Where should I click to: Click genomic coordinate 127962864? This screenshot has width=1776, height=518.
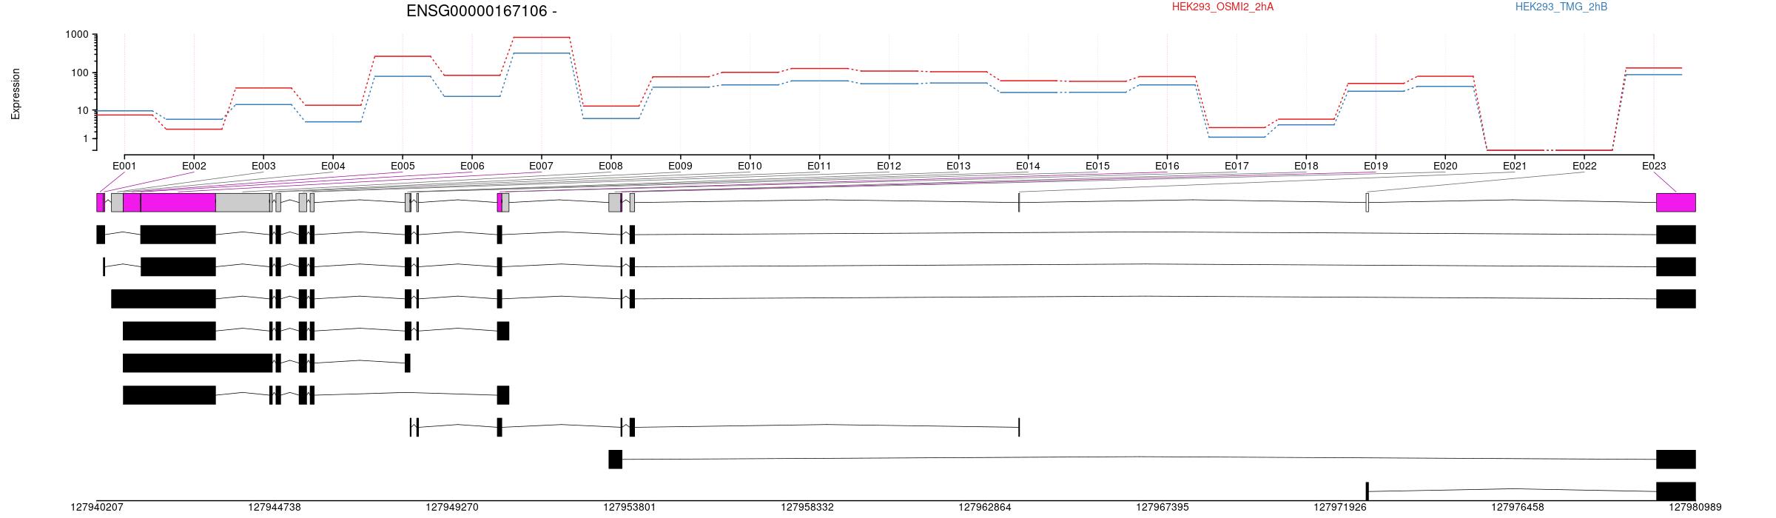point(985,508)
